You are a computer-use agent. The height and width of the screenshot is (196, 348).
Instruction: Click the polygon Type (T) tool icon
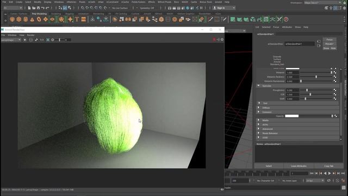[x=77, y=20]
